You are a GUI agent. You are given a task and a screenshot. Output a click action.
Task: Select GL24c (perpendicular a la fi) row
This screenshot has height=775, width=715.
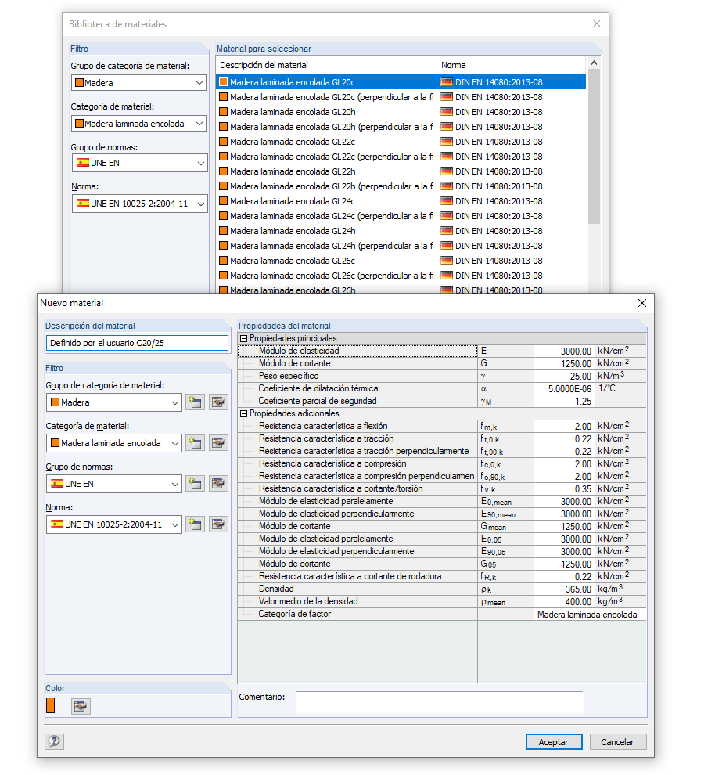(401, 216)
